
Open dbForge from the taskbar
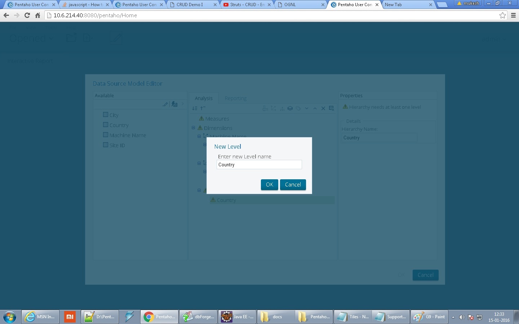[x=198, y=317]
